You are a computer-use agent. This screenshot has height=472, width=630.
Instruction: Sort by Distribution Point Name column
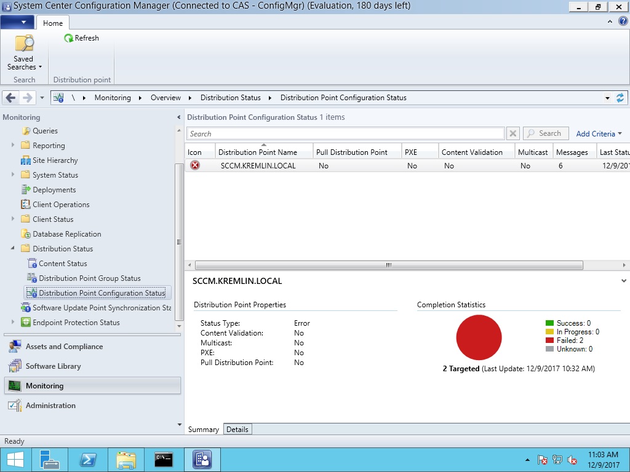pyautogui.click(x=264, y=152)
